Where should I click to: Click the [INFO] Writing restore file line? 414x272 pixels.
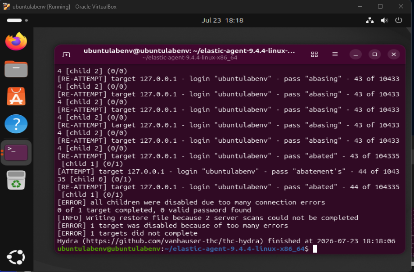click(x=207, y=218)
